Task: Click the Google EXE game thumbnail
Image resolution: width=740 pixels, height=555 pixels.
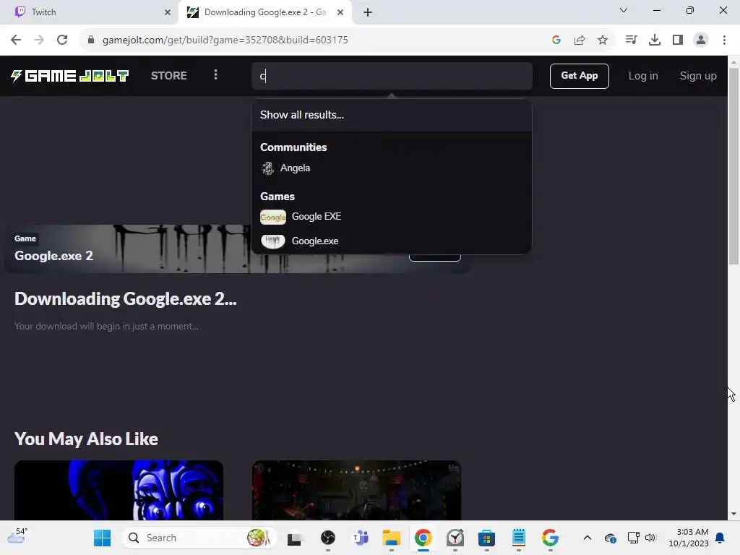Action: click(x=272, y=217)
